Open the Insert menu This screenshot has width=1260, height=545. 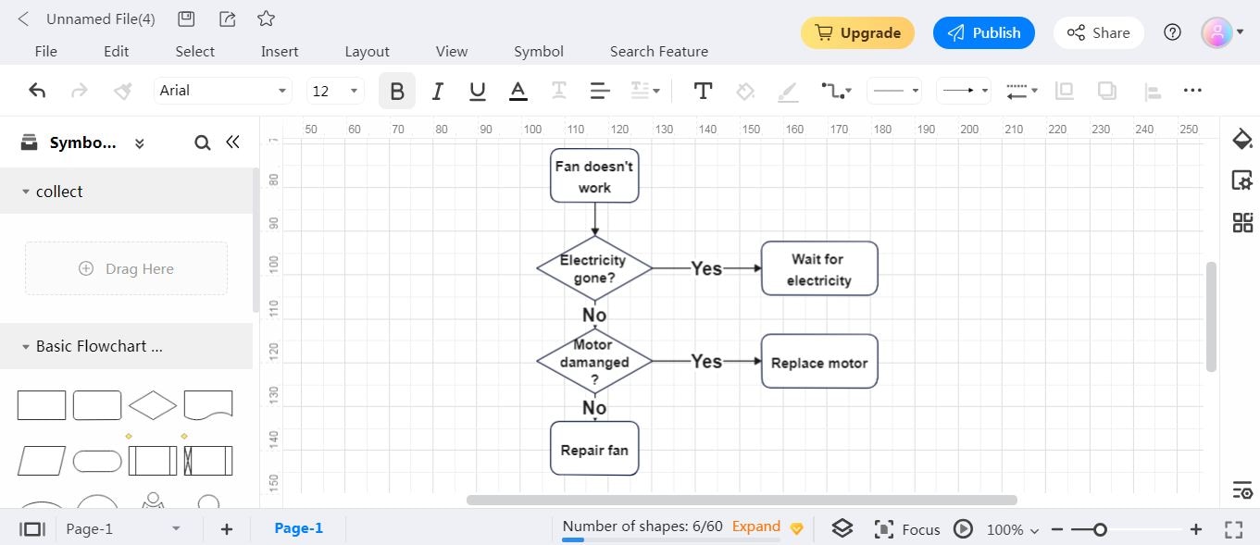280,52
